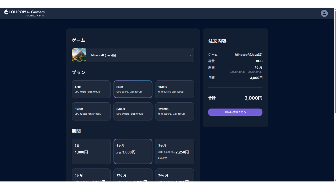Image resolution: width=336 pixels, height=189 pixels.
Task: Click the game dropdown arrow
Action: (x=190, y=55)
